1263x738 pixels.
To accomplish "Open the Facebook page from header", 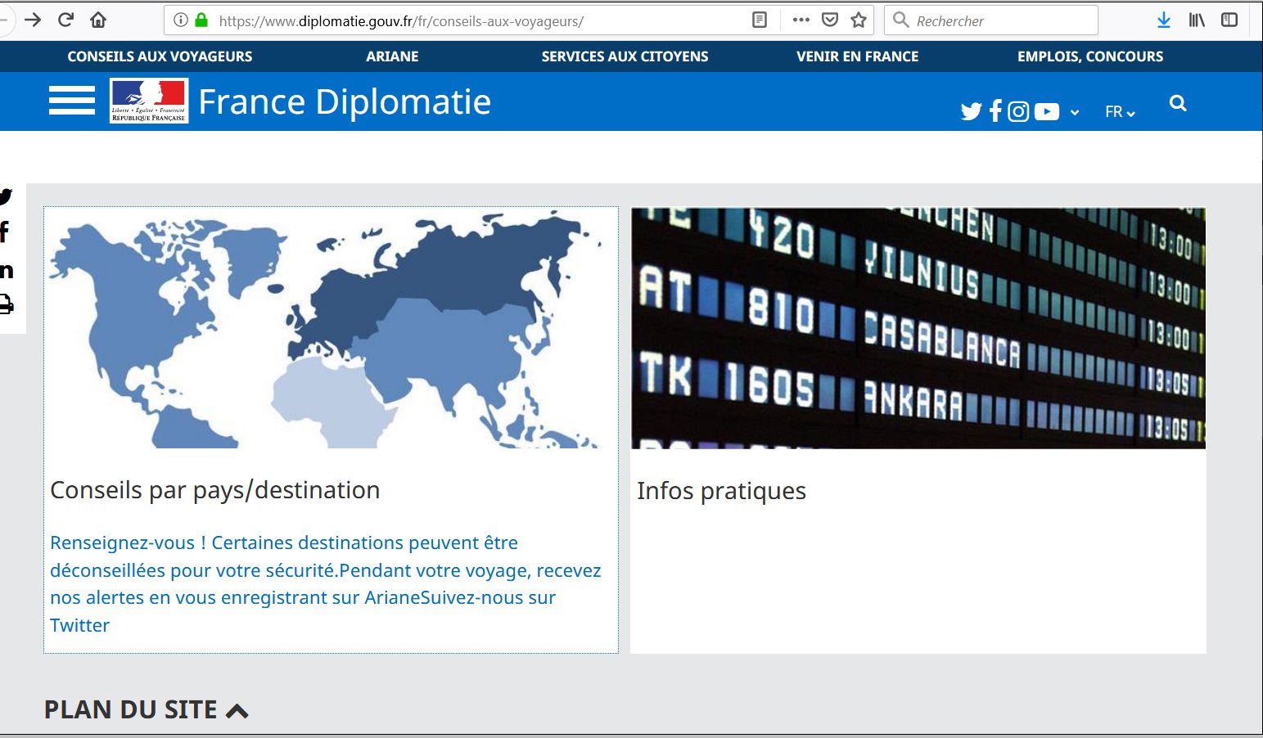I will coord(995,111).
